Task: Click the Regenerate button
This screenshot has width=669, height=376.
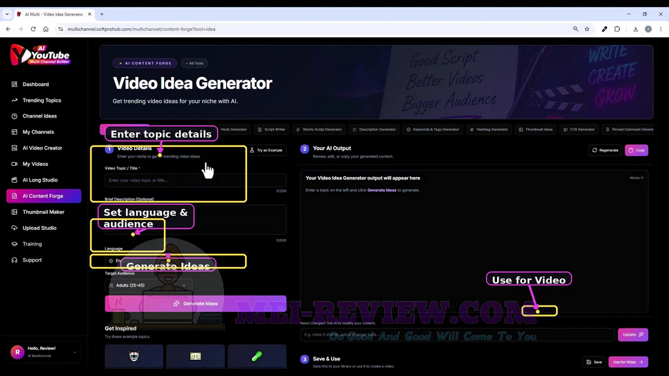Action: [x=605, y=150]
